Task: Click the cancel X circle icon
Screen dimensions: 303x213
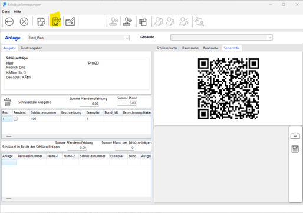Action: coord(24,22)
